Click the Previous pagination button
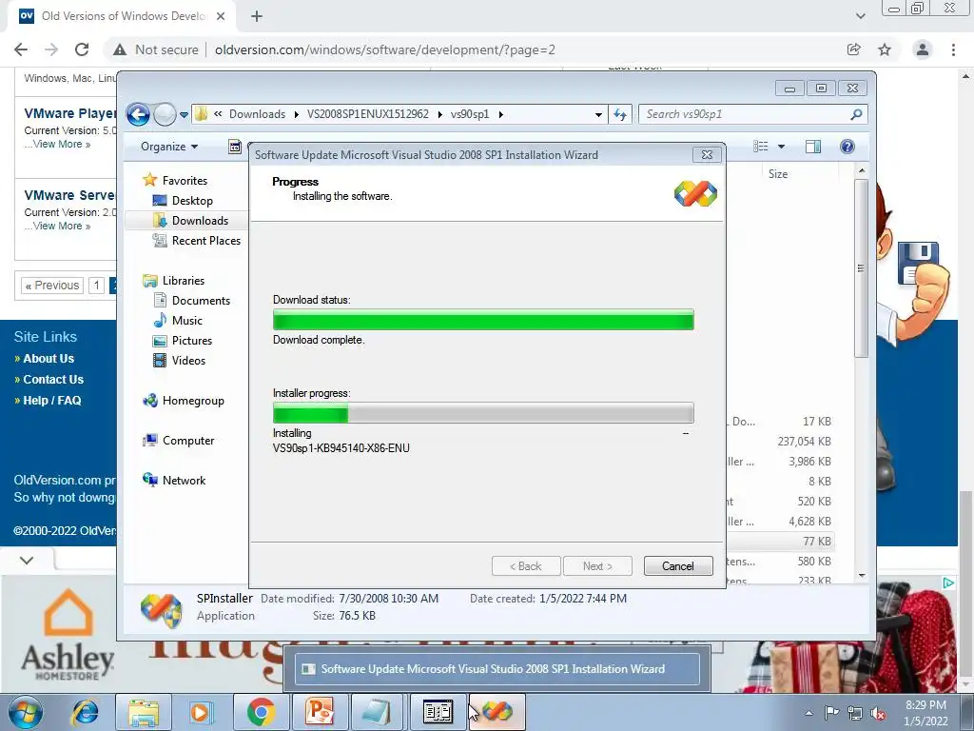The height and width of the screenshot is (731, 974). [x=52, y=286]
